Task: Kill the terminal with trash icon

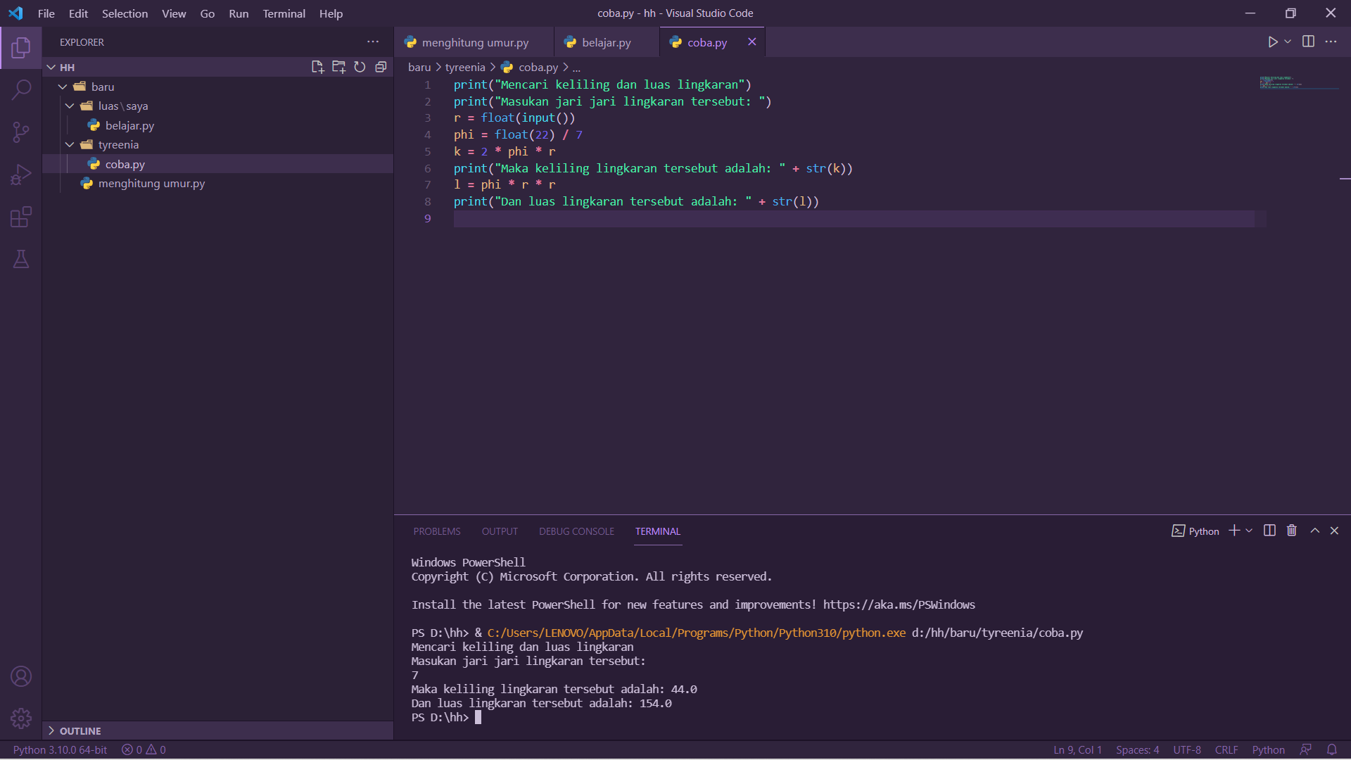Action: pos(1292,531)
